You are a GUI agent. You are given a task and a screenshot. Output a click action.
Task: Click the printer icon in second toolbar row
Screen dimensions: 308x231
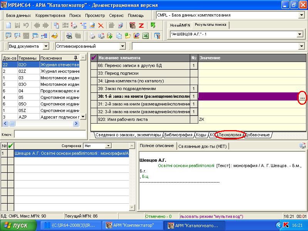tap(92, 36)
